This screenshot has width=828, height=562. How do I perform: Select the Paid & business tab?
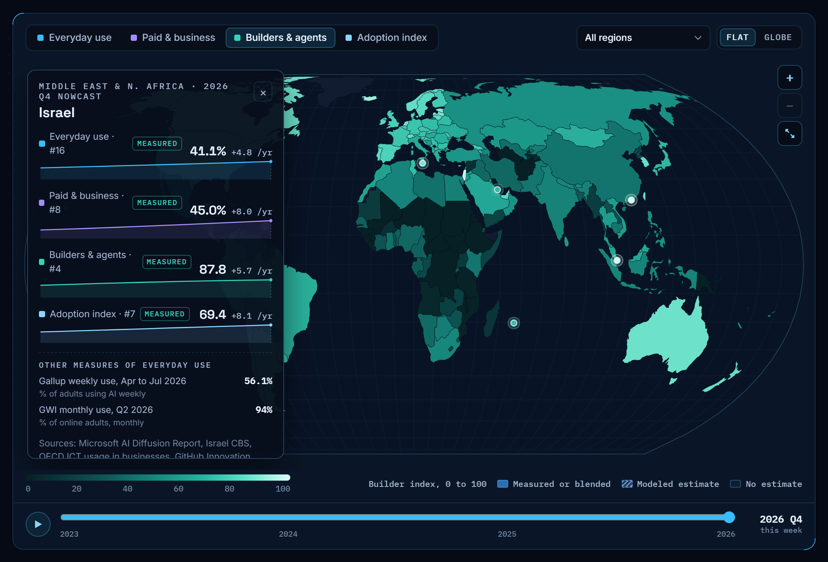[173, 38]
